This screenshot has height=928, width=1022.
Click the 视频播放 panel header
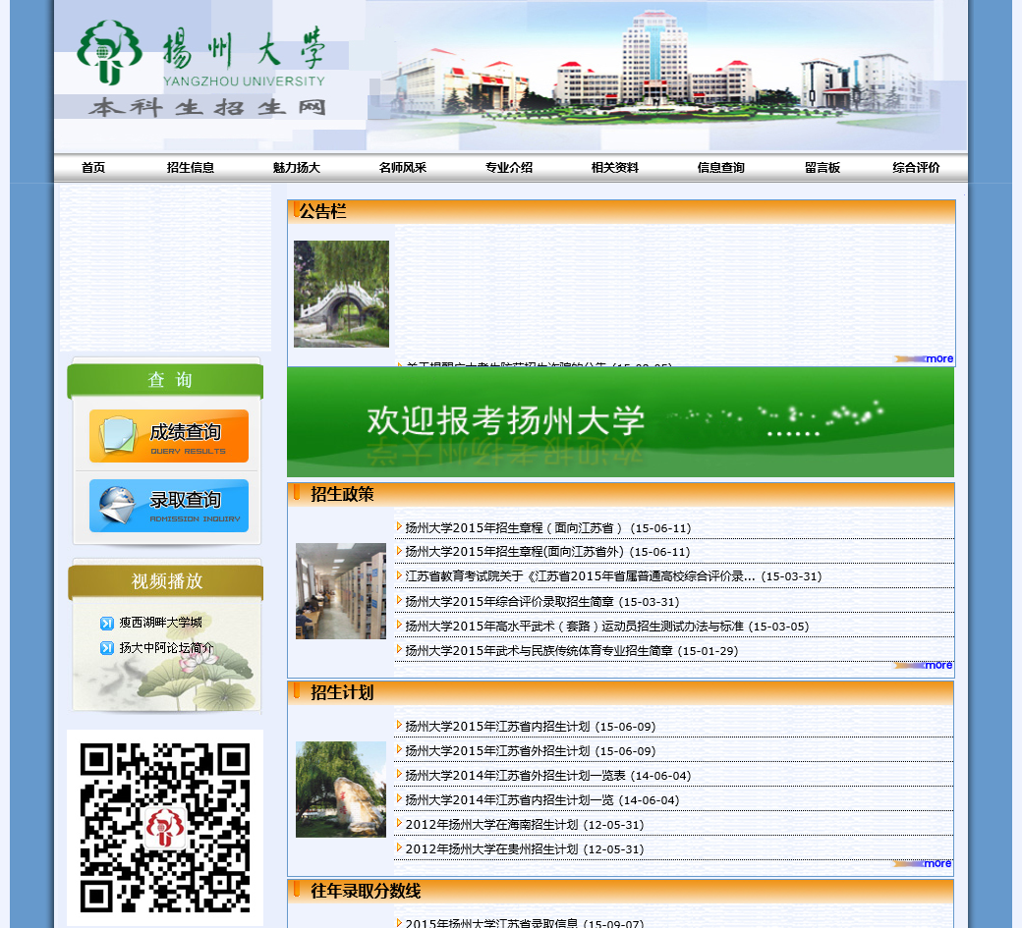[165, 581]
